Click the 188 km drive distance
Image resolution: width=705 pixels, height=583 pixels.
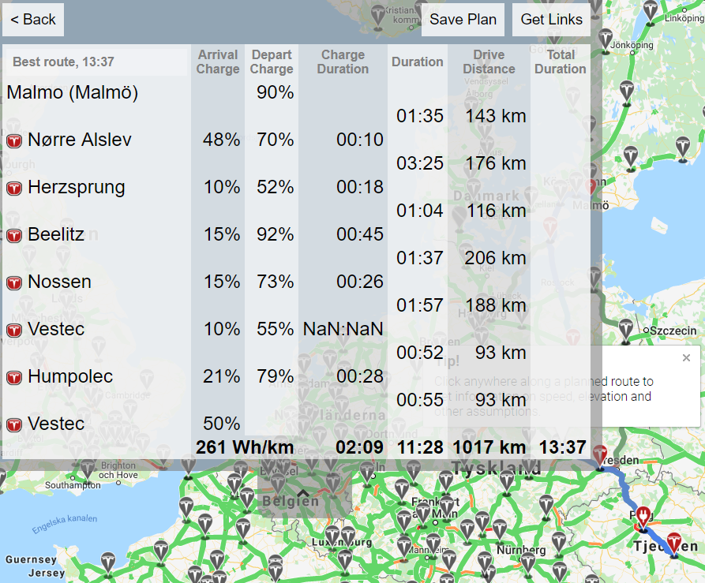[496, 305]
